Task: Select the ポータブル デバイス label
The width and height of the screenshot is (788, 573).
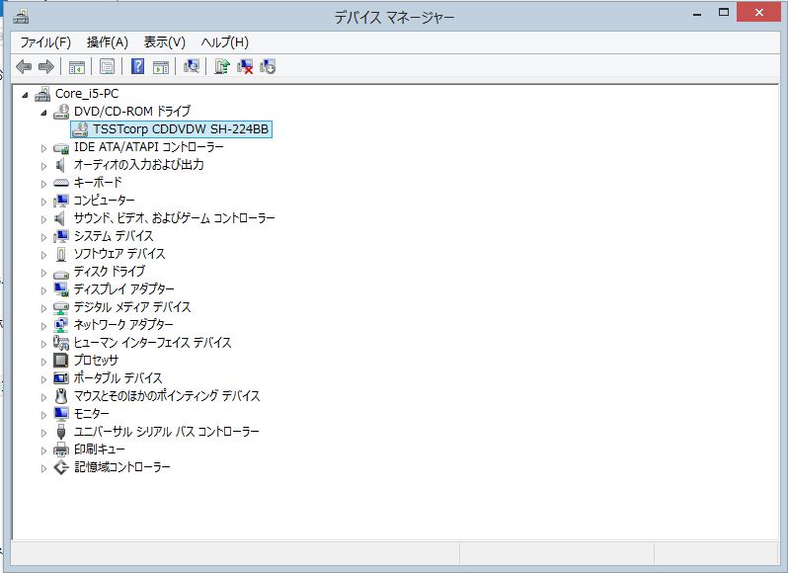Action: 118,378
